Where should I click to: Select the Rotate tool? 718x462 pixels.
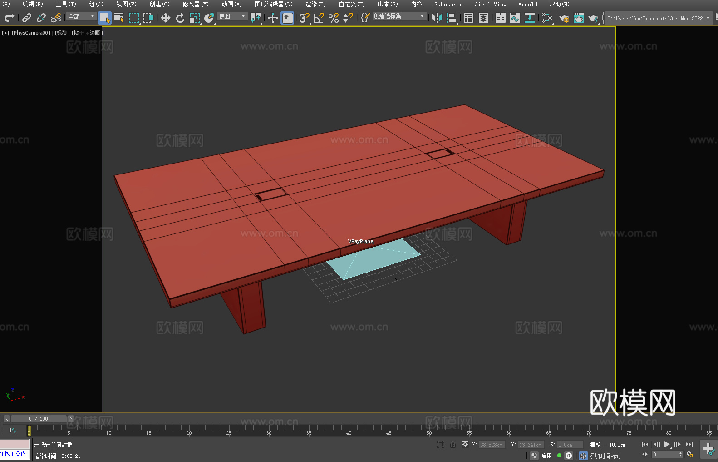(180, 18)
